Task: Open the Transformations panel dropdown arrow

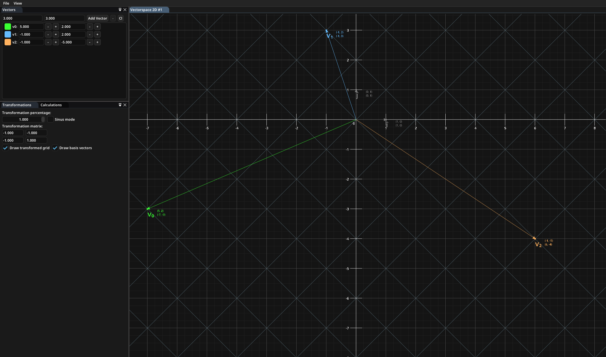Action: pos(120,105)
